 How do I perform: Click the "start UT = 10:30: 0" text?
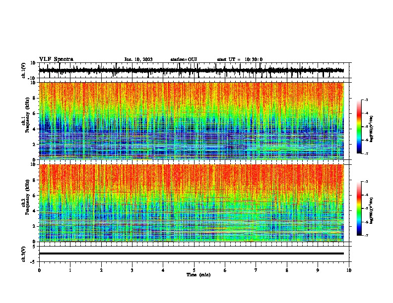240,59
